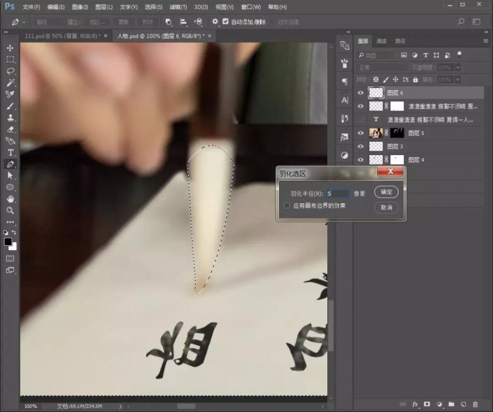
Task: Open Pen tool preset dropdown arrow
Action: (24, 22)
